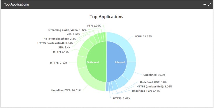Click the Undefined 10.9% blue slice

point(131,70)
